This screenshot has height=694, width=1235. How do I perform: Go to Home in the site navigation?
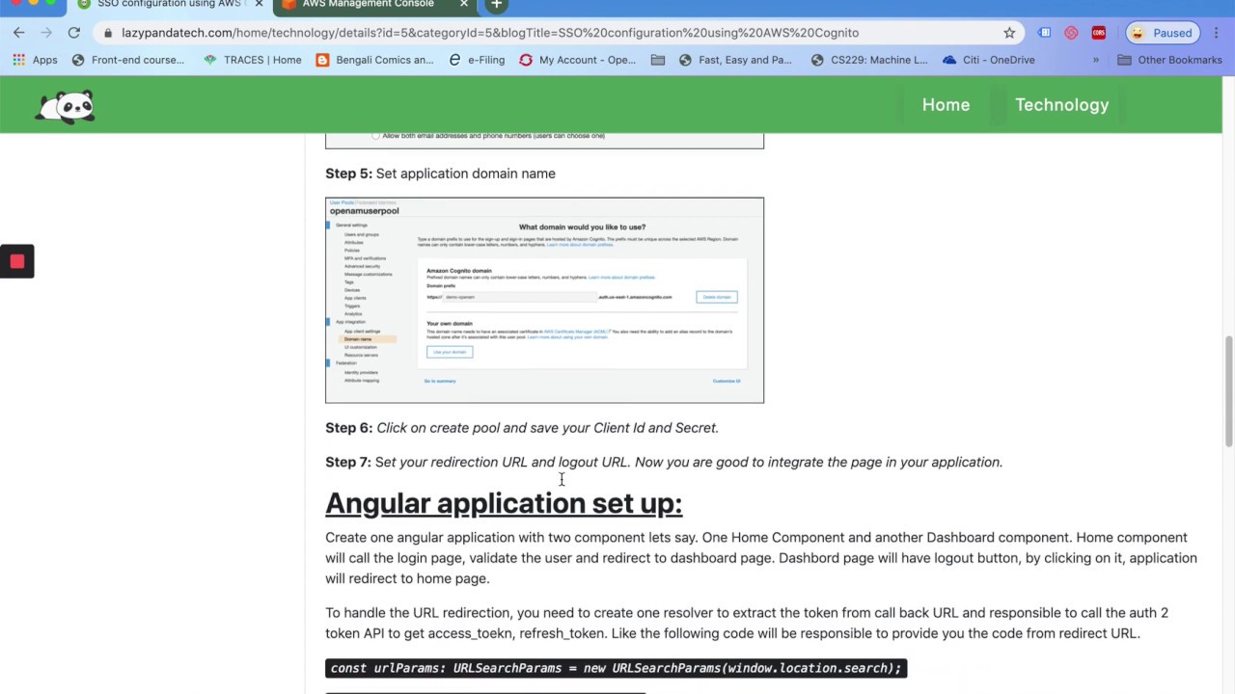946,105
